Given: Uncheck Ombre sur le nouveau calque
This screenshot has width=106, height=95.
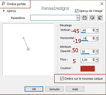Looking at the screenshot, I should (x=62, y=79).
